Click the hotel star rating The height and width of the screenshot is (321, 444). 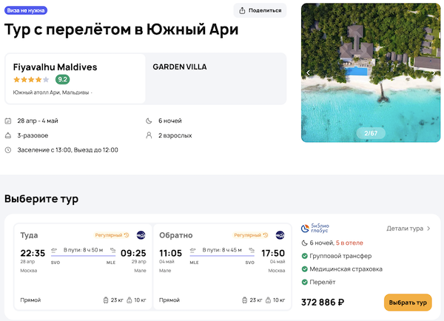click(31, 80)
